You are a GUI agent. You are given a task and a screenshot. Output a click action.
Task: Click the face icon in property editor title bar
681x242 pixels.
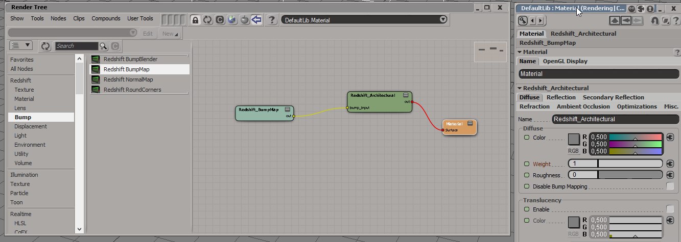click(x=631, y=8)
